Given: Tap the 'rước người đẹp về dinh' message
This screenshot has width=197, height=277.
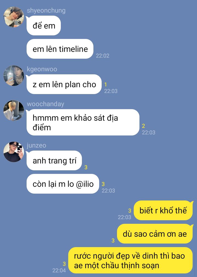Looking at the screenshot, I should (x=130, y=260).
